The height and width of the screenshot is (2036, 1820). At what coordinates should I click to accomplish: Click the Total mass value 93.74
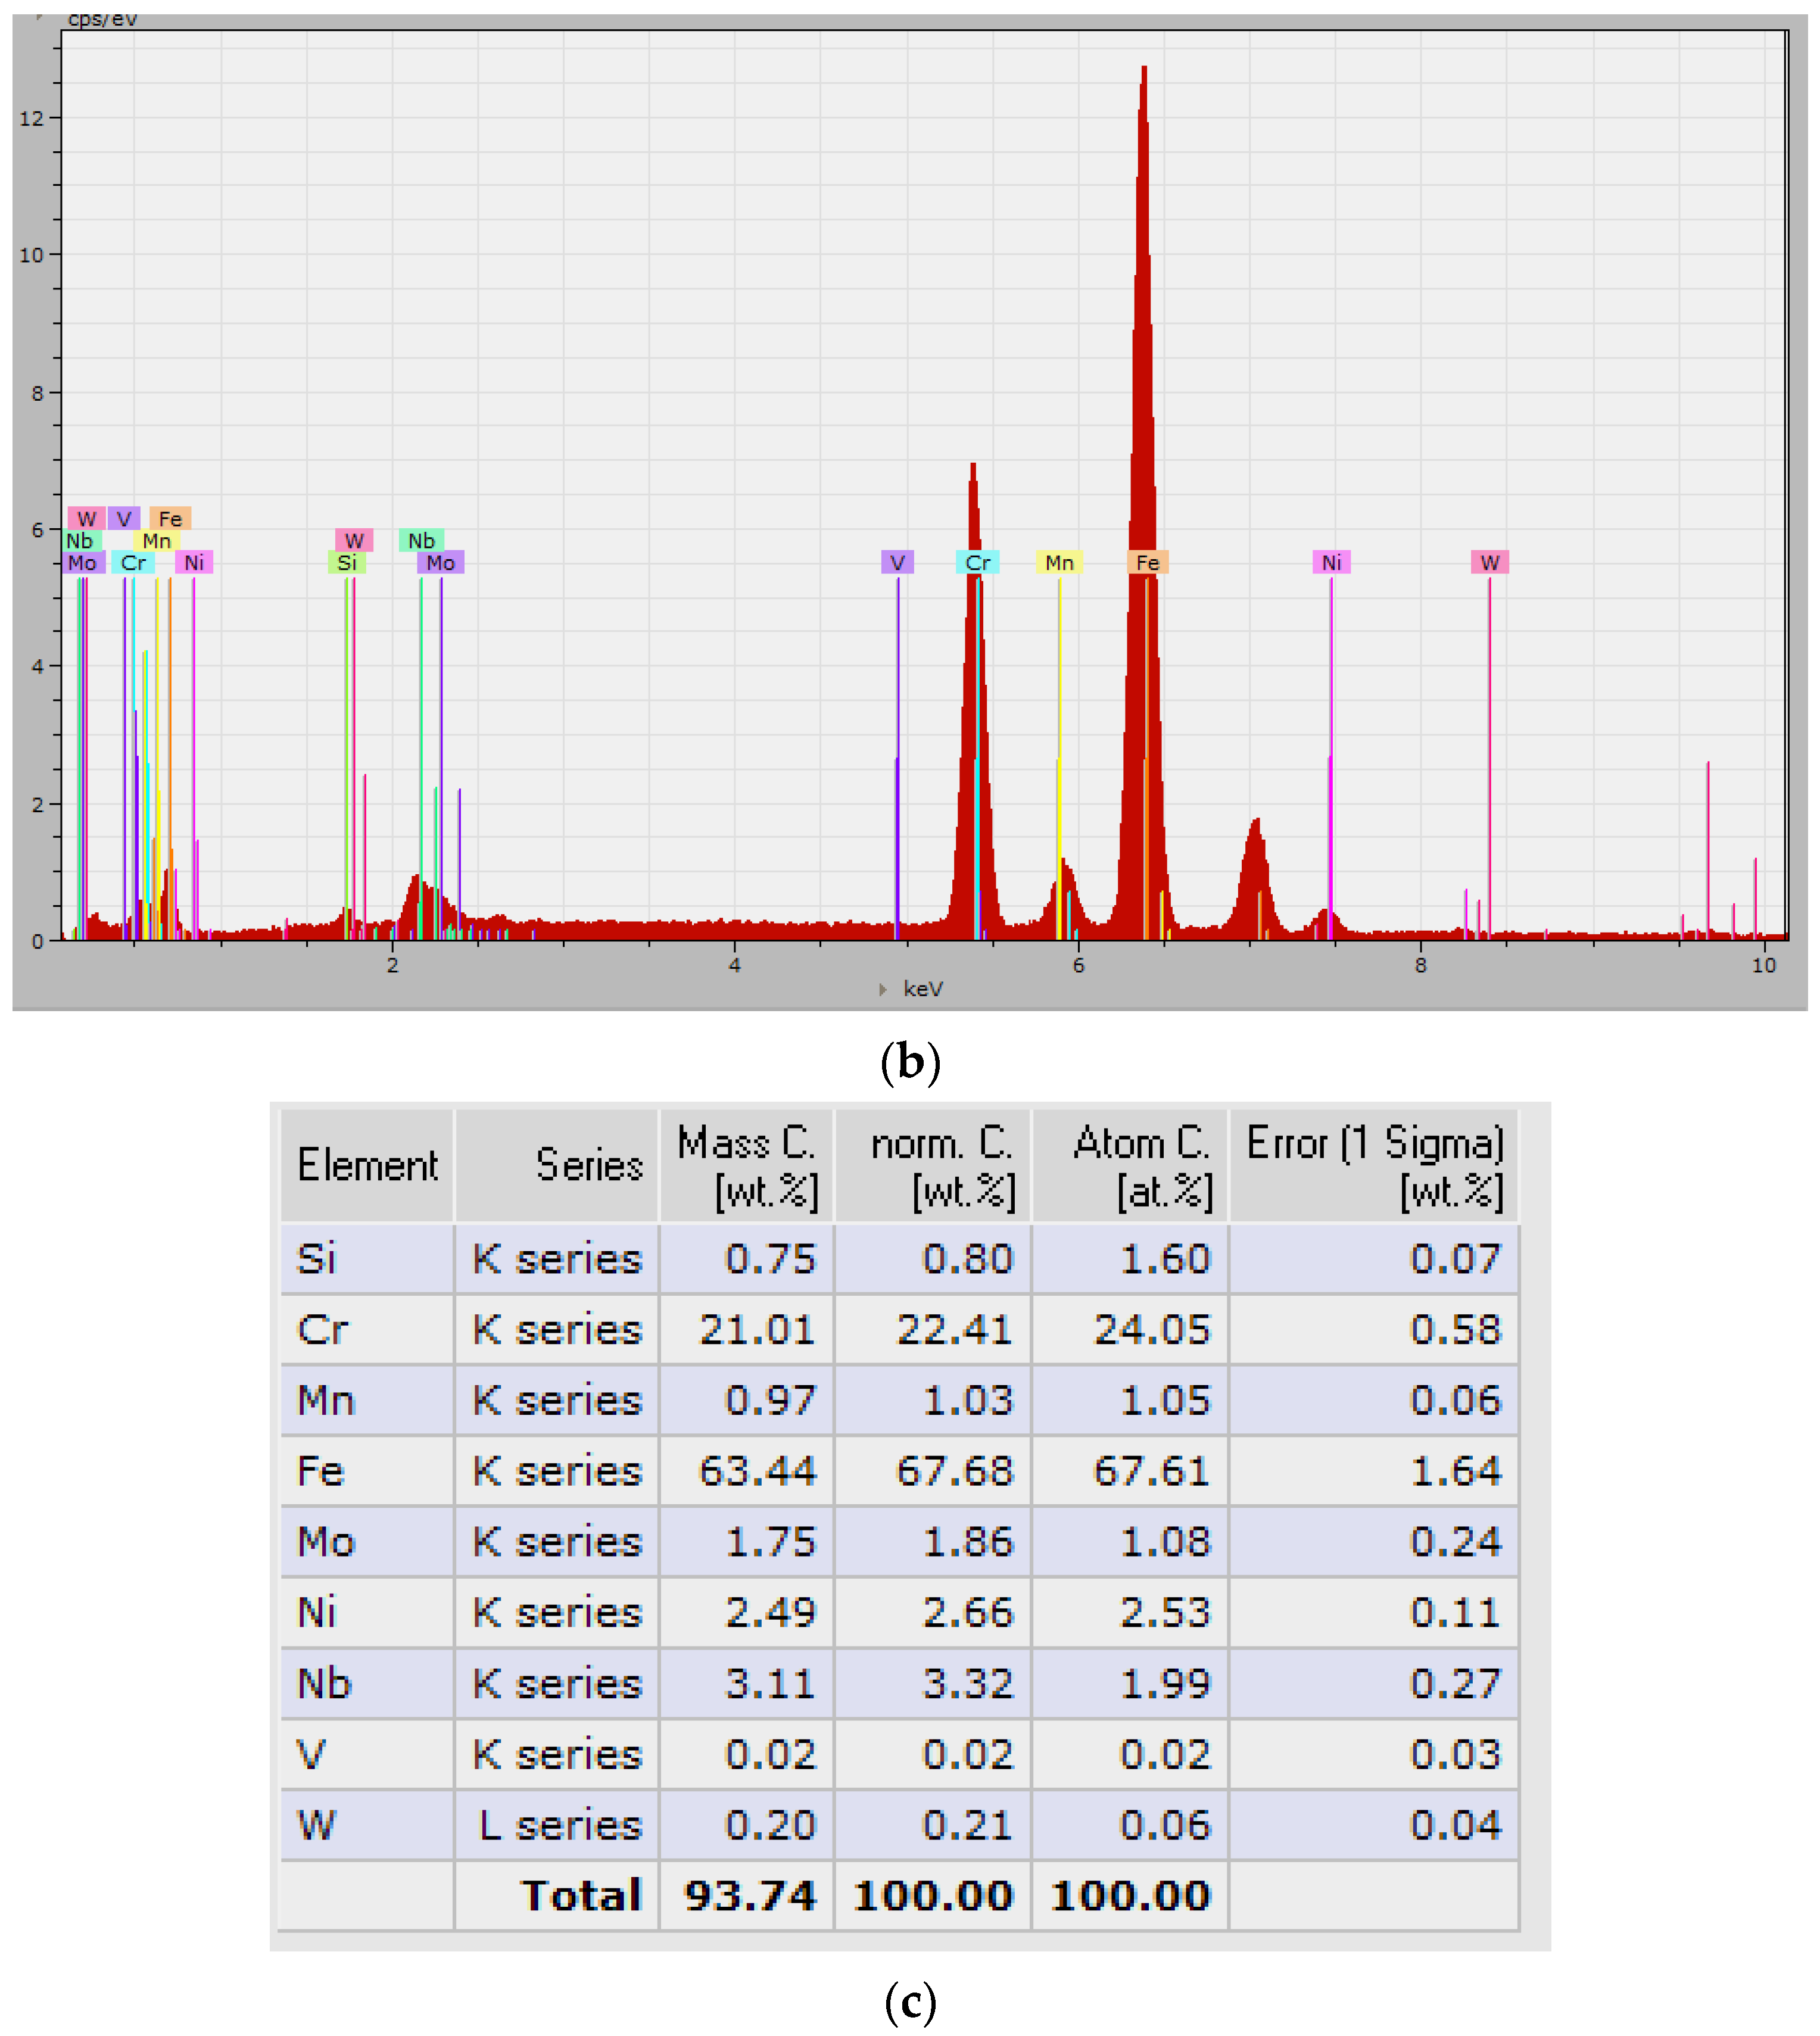point(749,1896)
